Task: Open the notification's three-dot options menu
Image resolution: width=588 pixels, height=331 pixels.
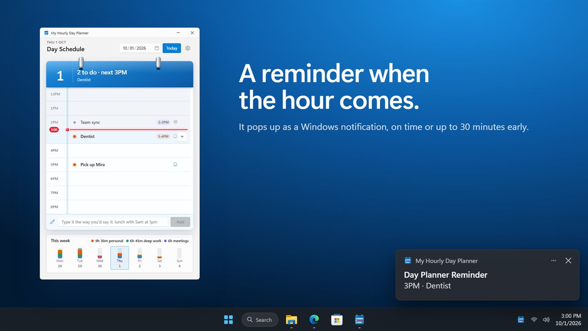Action: [x=554, y=261]
